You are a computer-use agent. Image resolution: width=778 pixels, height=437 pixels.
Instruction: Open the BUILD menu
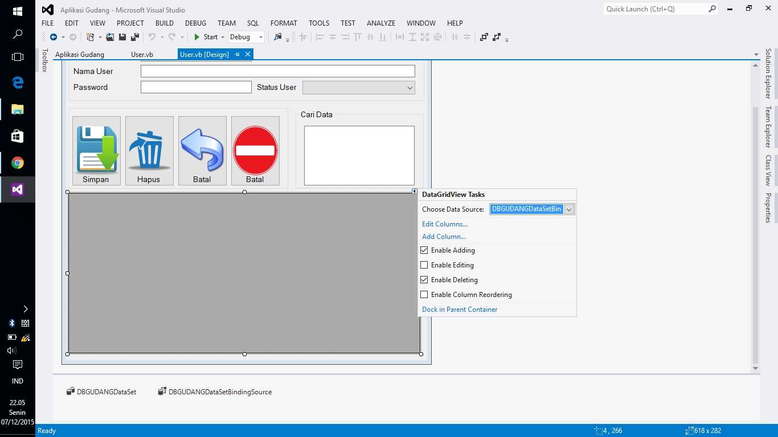pos(165,23)
